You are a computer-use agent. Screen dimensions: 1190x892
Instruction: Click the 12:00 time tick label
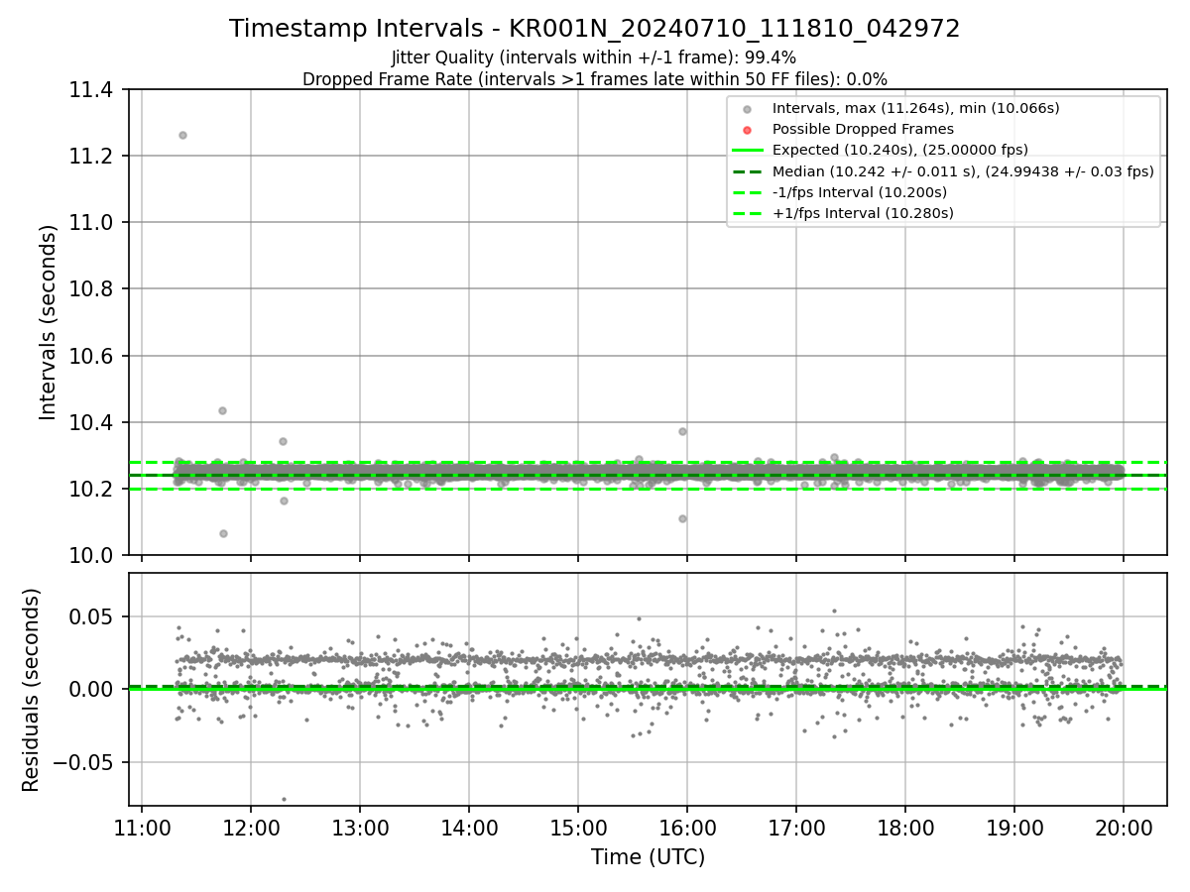coord(251,827)
